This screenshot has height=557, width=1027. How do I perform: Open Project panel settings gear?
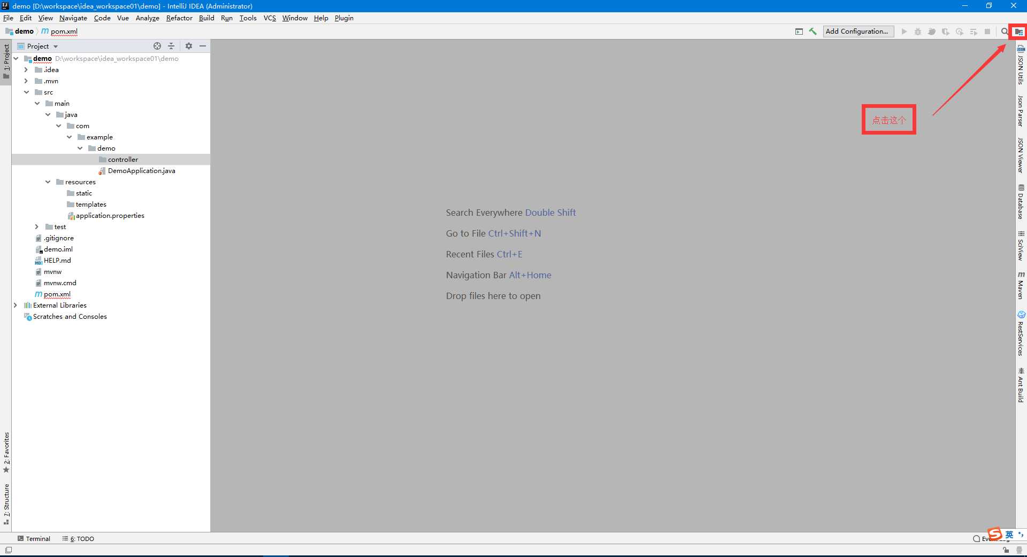point(189,46)
